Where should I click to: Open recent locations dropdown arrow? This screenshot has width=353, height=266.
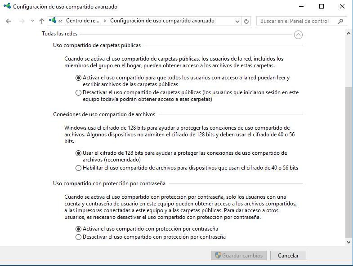tap(32, 21)
